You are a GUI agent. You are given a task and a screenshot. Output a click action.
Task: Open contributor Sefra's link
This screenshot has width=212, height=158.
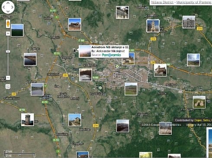206,120
